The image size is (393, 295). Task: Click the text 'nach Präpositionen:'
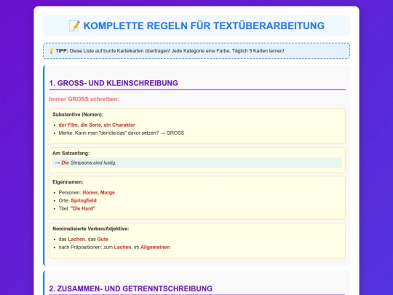click(81, 248)
